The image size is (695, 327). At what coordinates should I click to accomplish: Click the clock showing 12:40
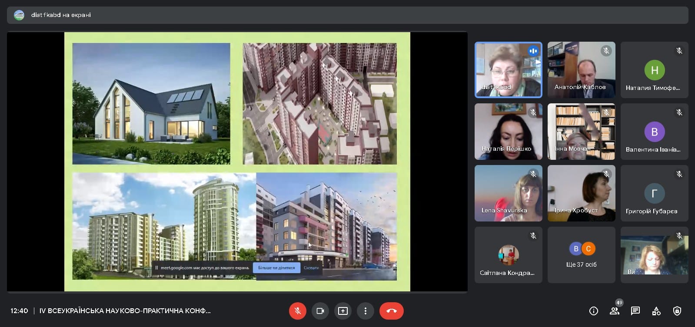pyautogui.click(x=19, y=311)
